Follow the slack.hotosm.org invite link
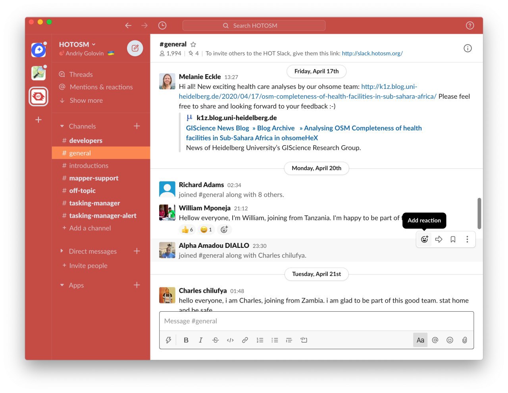Image resolution: width=508 pixels, height=393 pixels. [372, 53]
